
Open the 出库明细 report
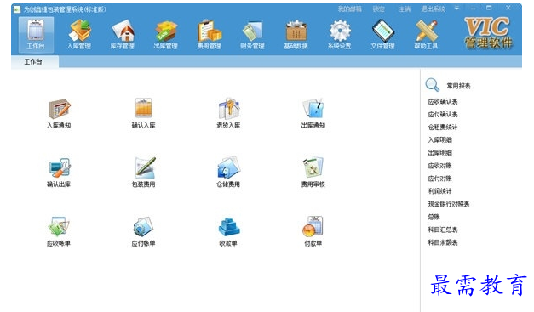pos(440,153)
